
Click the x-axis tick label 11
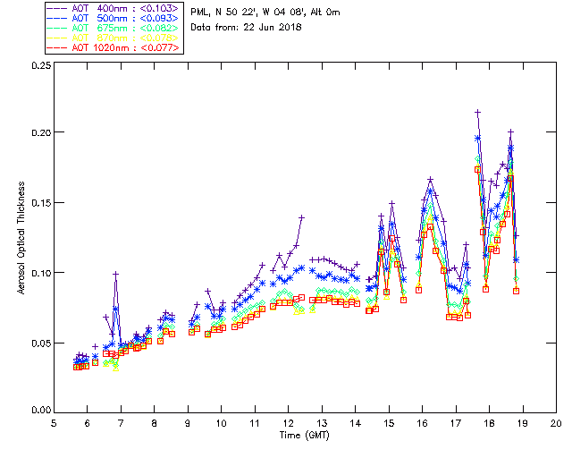[x=255, y=423]
